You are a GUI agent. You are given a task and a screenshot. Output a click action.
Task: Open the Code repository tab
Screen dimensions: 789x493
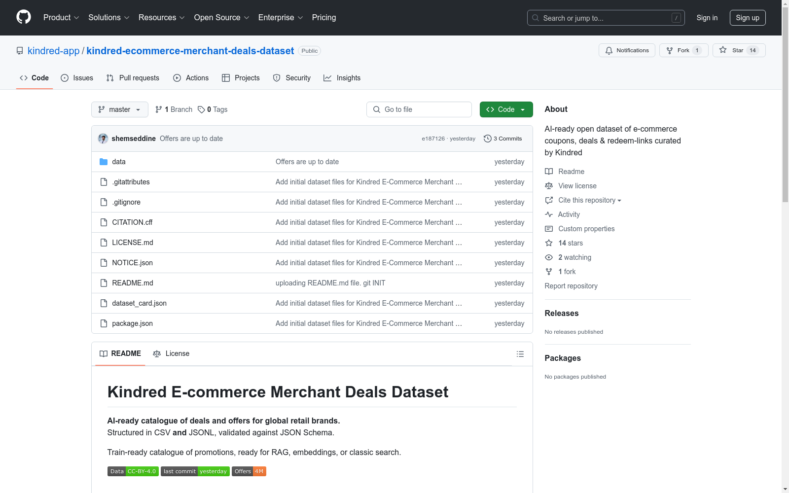click(x=35, y=78)
